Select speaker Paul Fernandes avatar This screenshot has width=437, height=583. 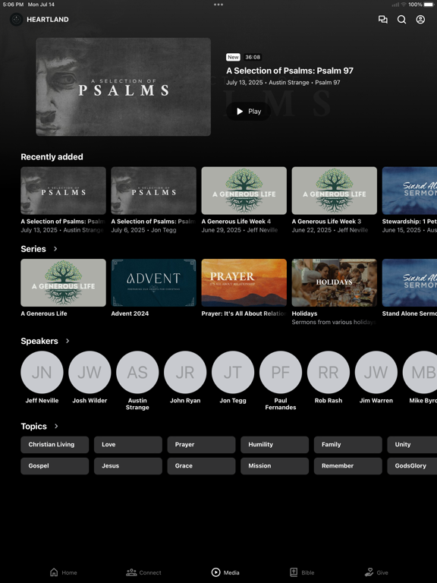point(281,372)
